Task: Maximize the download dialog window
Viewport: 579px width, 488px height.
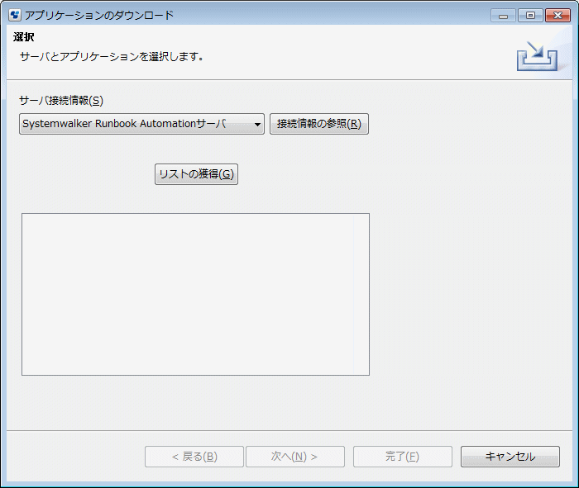Action: coord(530,16)
